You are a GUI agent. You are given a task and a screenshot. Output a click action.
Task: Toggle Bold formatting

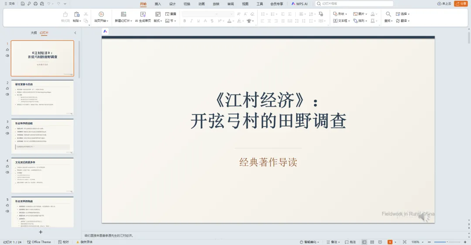[184, 21]
